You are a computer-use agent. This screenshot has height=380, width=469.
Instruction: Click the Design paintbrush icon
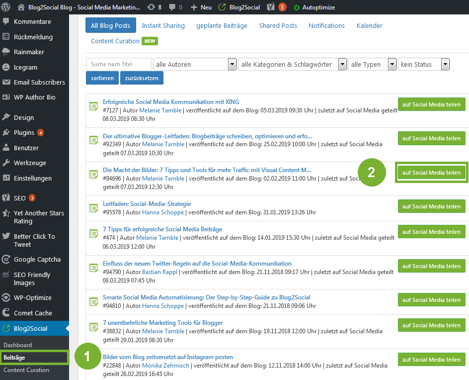pyautogui.click(x=6, y=117)
